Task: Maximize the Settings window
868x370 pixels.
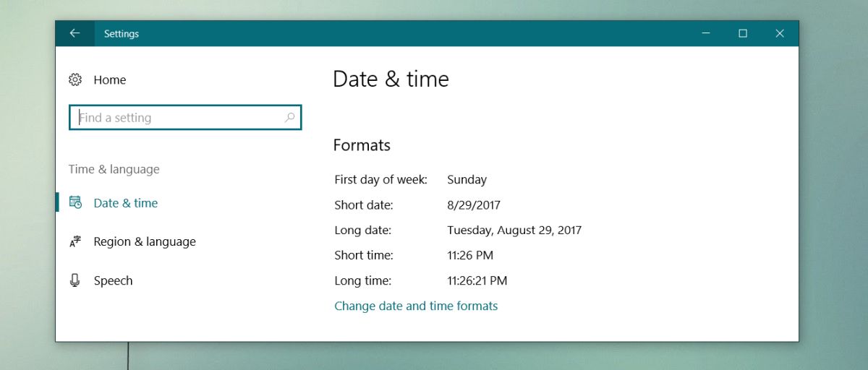Action: click(x=743, y=33)
